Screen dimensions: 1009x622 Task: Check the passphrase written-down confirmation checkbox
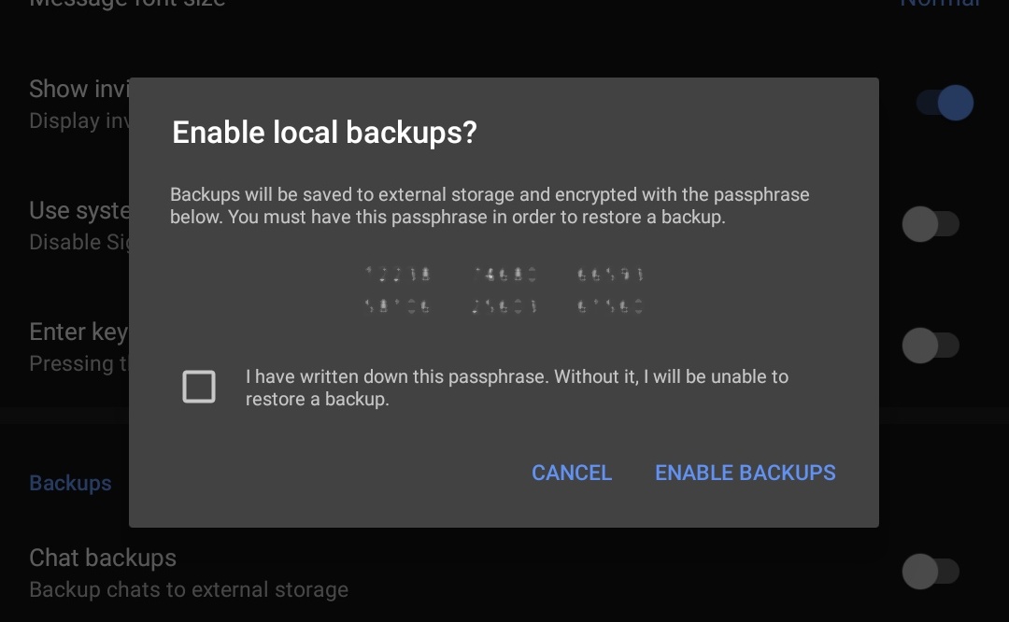pos(199,387)
